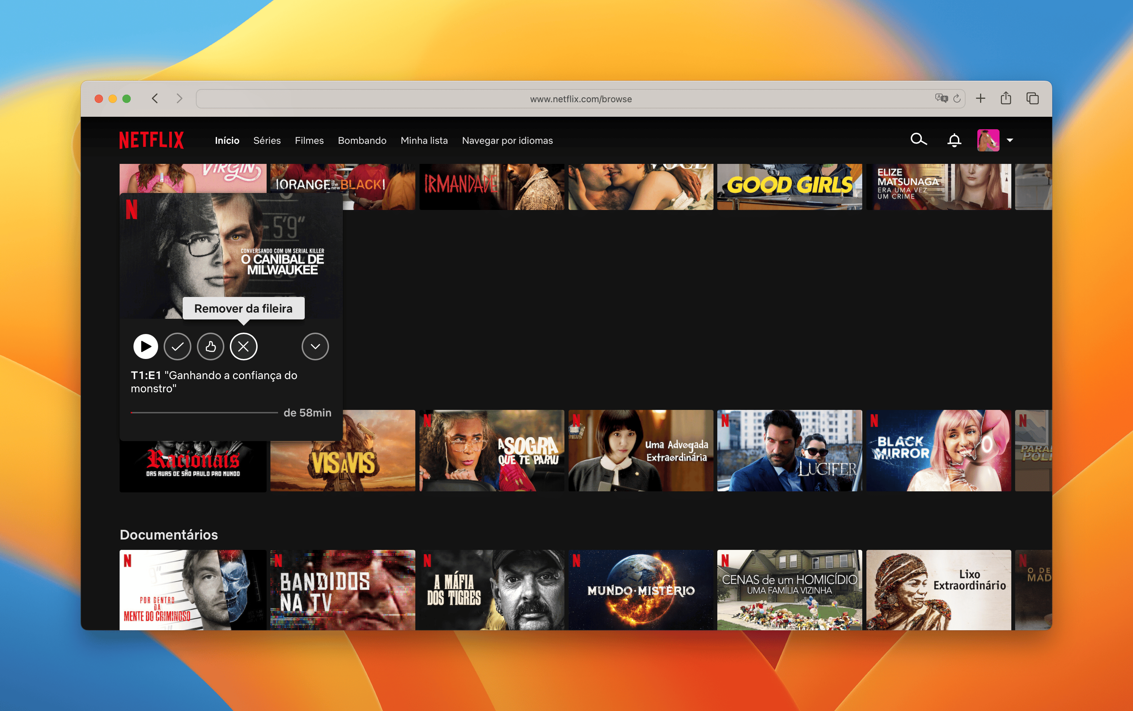Open Séries menu item
The width and height of the screenshot is (1133, 711).
[x=267, y=140]
